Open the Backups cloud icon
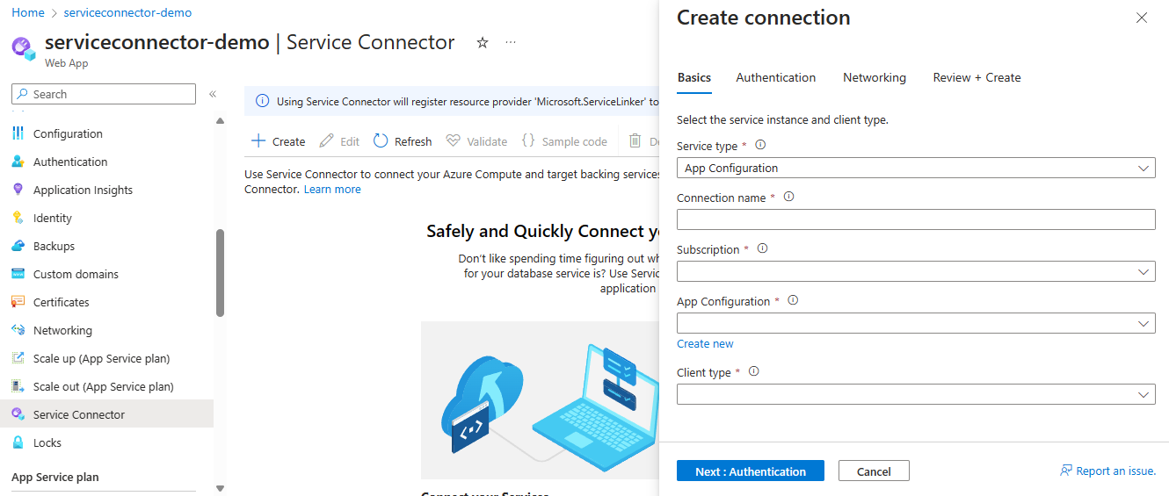The width and height of the screenshot is (1169, 496). pyautogui.click(x=18, y=246)
